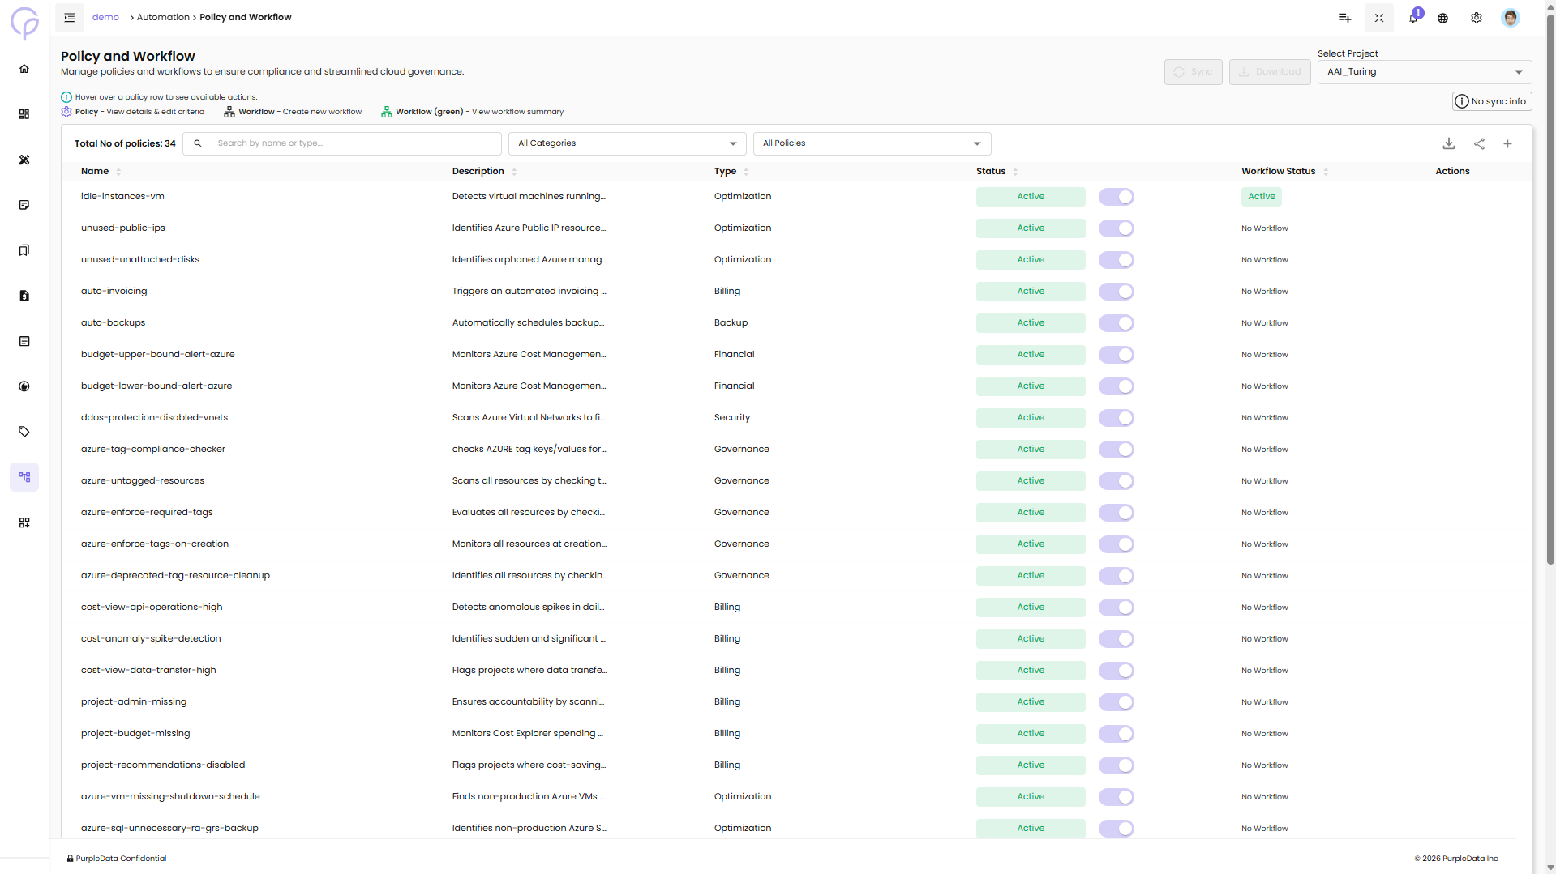
Task: Click the Active workflow status badge
Action: click(x=1261, y=197)
